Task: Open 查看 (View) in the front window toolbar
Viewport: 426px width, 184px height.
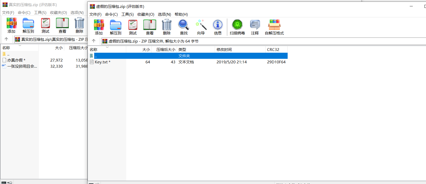Action: click(150, 27)
